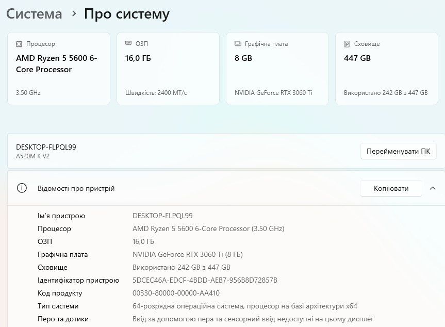Select NVIDIA GeForce RTX 3060 Ti (8 ГБ) value

188,254
